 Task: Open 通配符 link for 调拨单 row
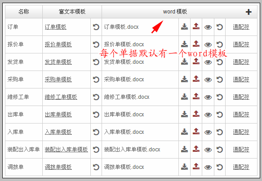coord(241,167)
